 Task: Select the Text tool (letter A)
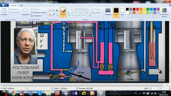point(57,10)
